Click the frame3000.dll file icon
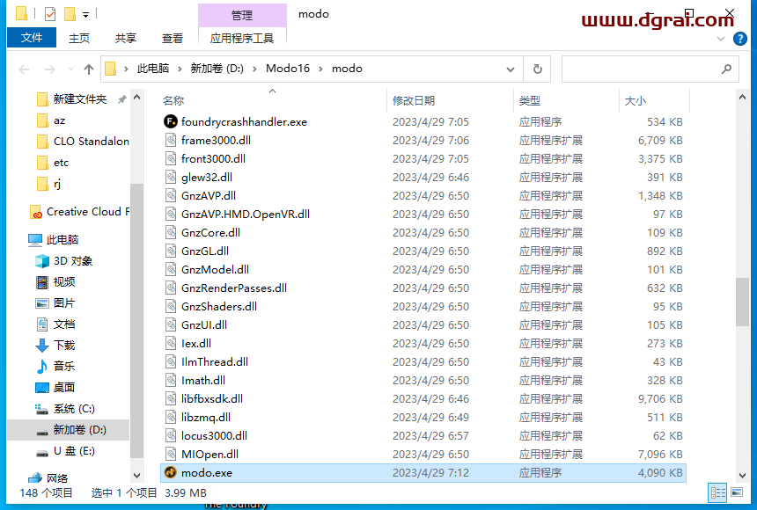The width and height of the screenshot is (757, 510). (171, 141)
